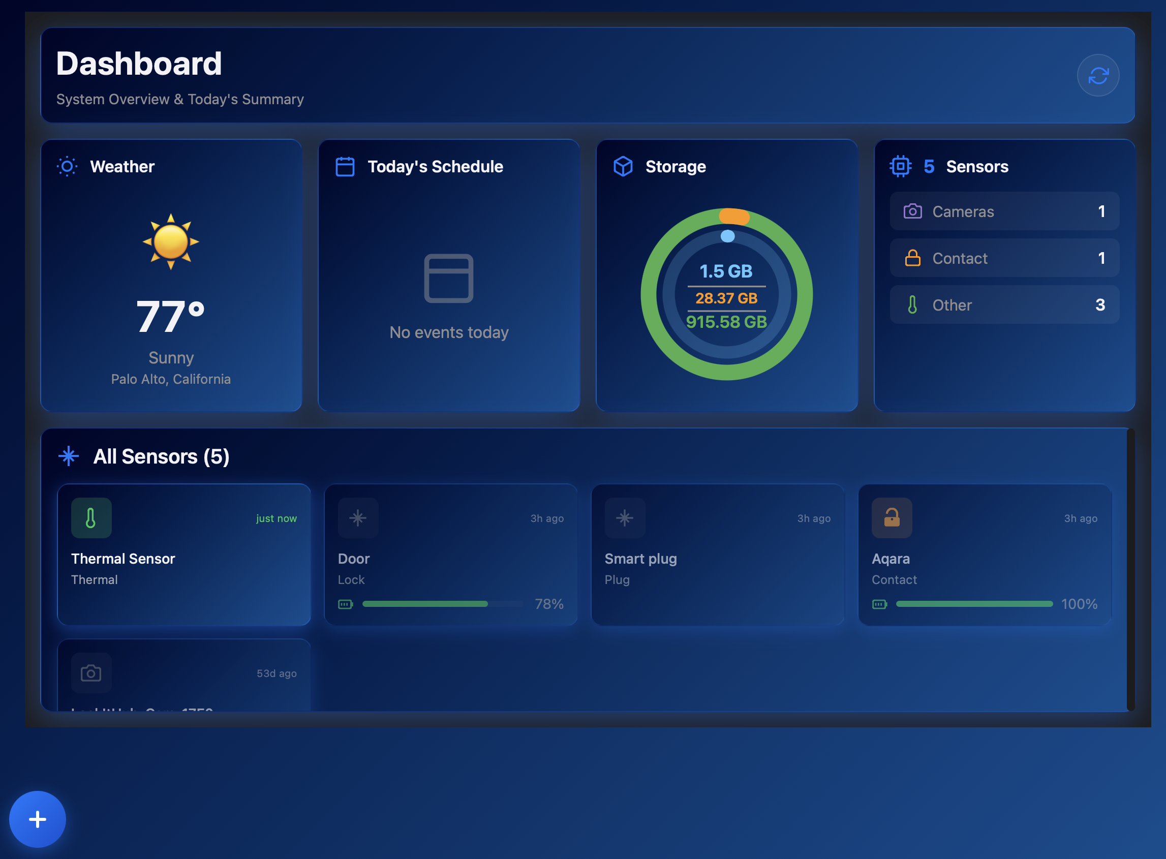The width and height of the screenshot is (1166, 859).
Task: Open the Thermal Sensor card
Action: [184, 555]
